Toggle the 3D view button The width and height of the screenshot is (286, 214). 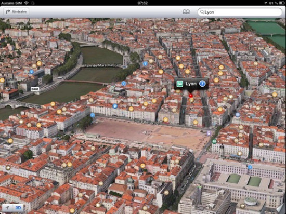[18, 208]
